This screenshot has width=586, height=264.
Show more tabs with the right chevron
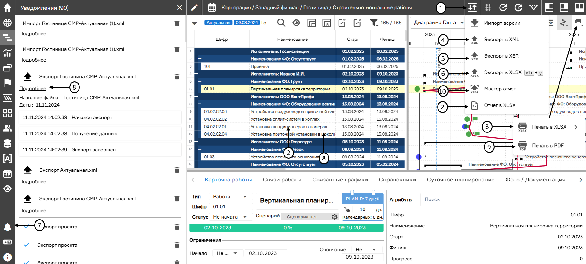[x=581, y=180]
